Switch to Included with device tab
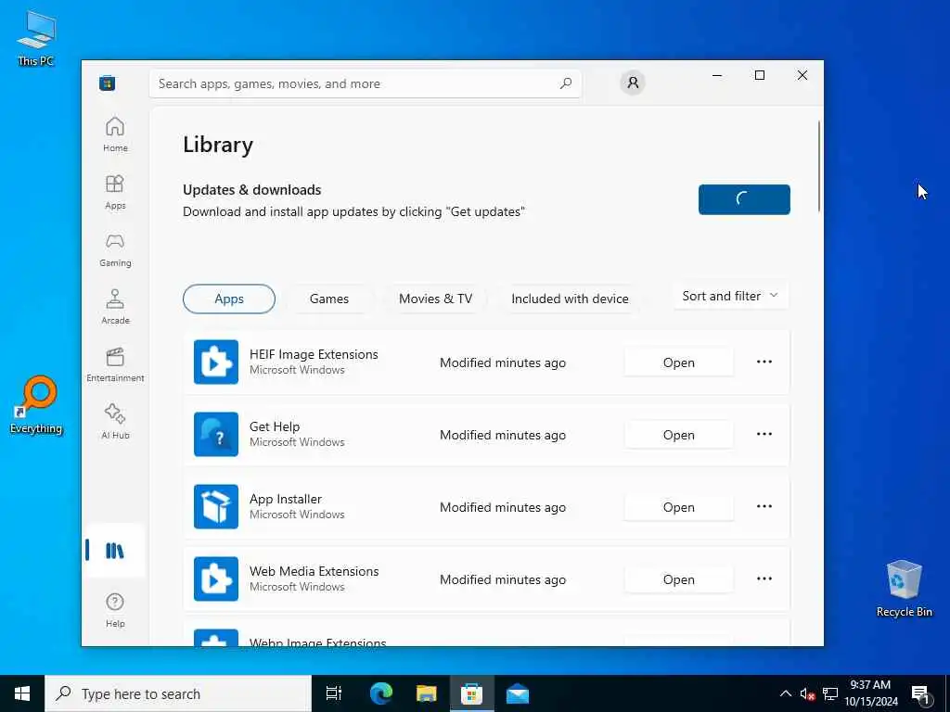The height and width of the screenshot is (712, 950). [570, 299]
